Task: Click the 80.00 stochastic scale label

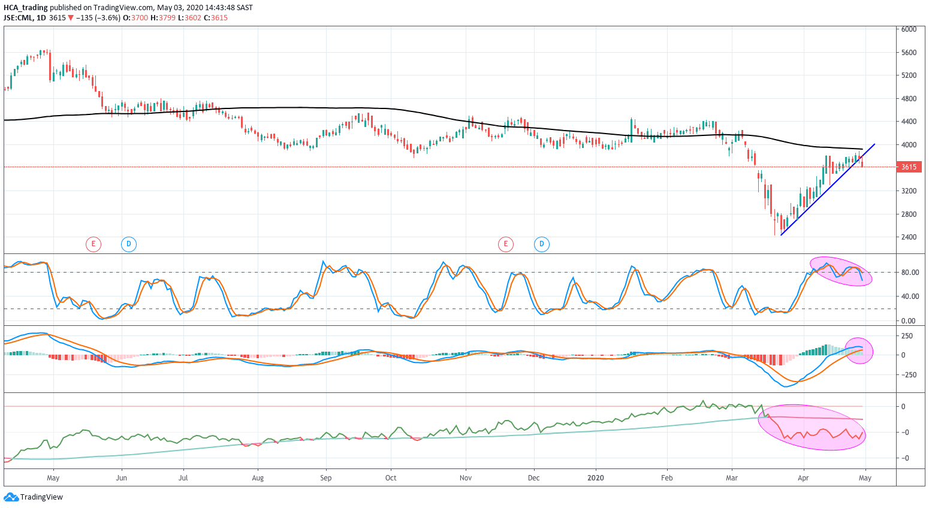Action: pos(910,273)
